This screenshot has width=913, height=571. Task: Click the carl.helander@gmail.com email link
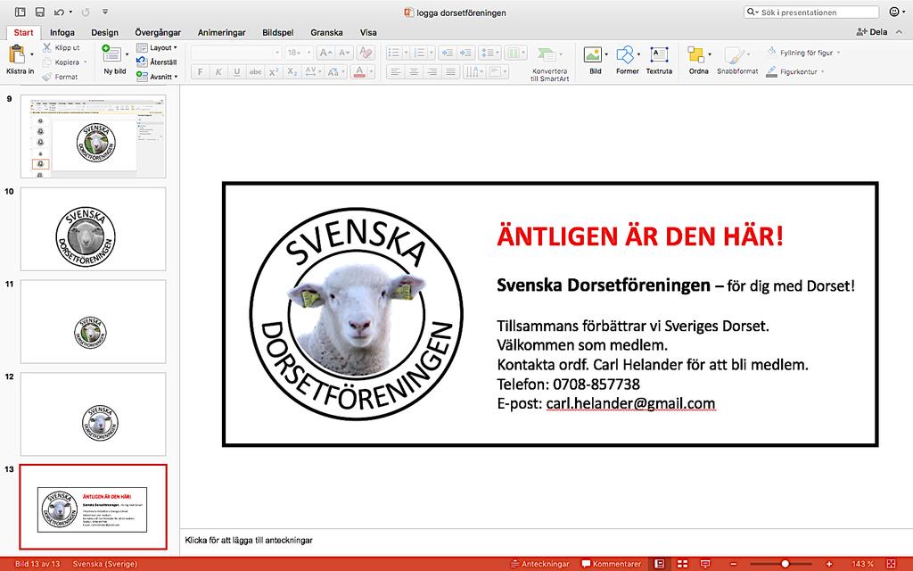(x=630, y=403)
